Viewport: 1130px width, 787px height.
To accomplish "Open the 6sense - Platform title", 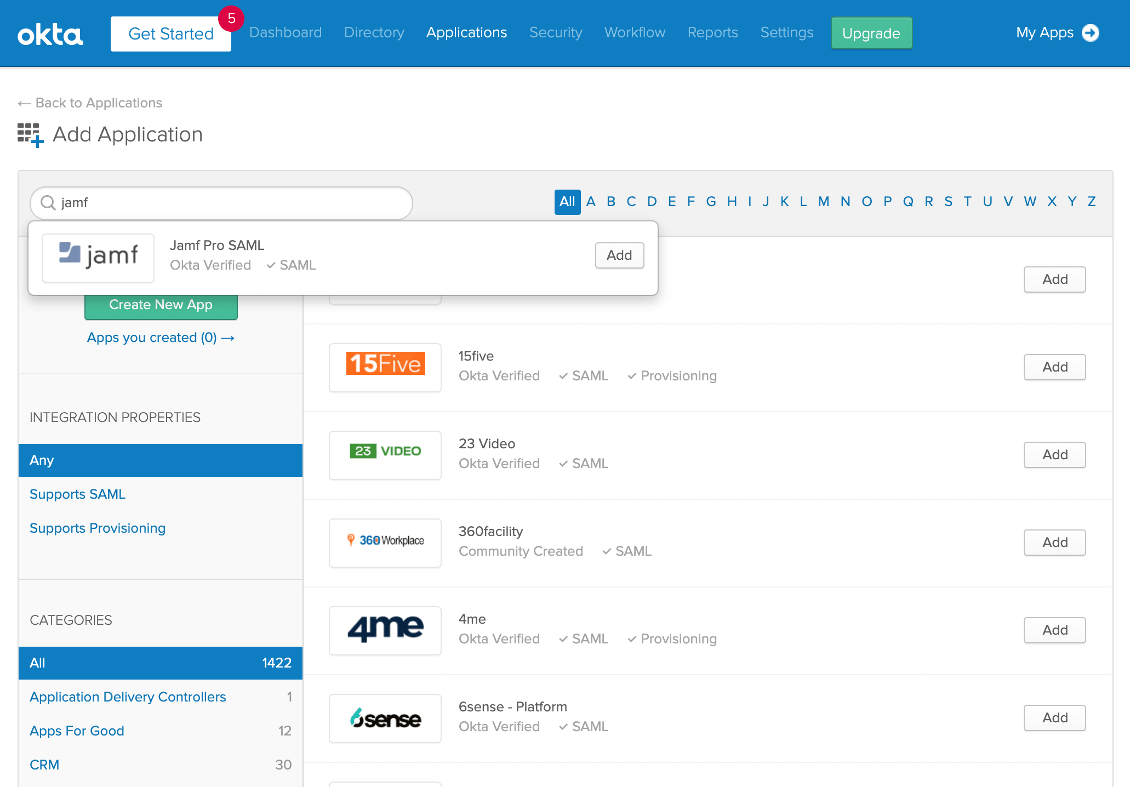I will tap(513, 707).
